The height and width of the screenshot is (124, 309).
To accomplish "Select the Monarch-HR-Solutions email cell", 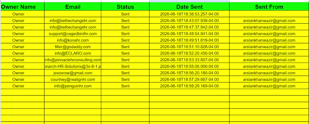I will point(73,66).
